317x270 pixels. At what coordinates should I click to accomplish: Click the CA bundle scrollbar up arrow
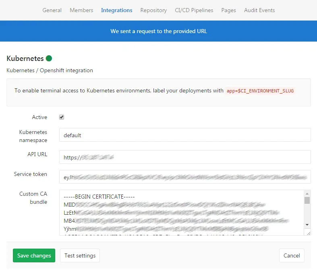click(307, 194)
